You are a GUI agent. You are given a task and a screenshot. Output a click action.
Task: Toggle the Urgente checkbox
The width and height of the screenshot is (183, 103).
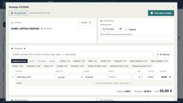pyautogui.click(x=126, y=29)
